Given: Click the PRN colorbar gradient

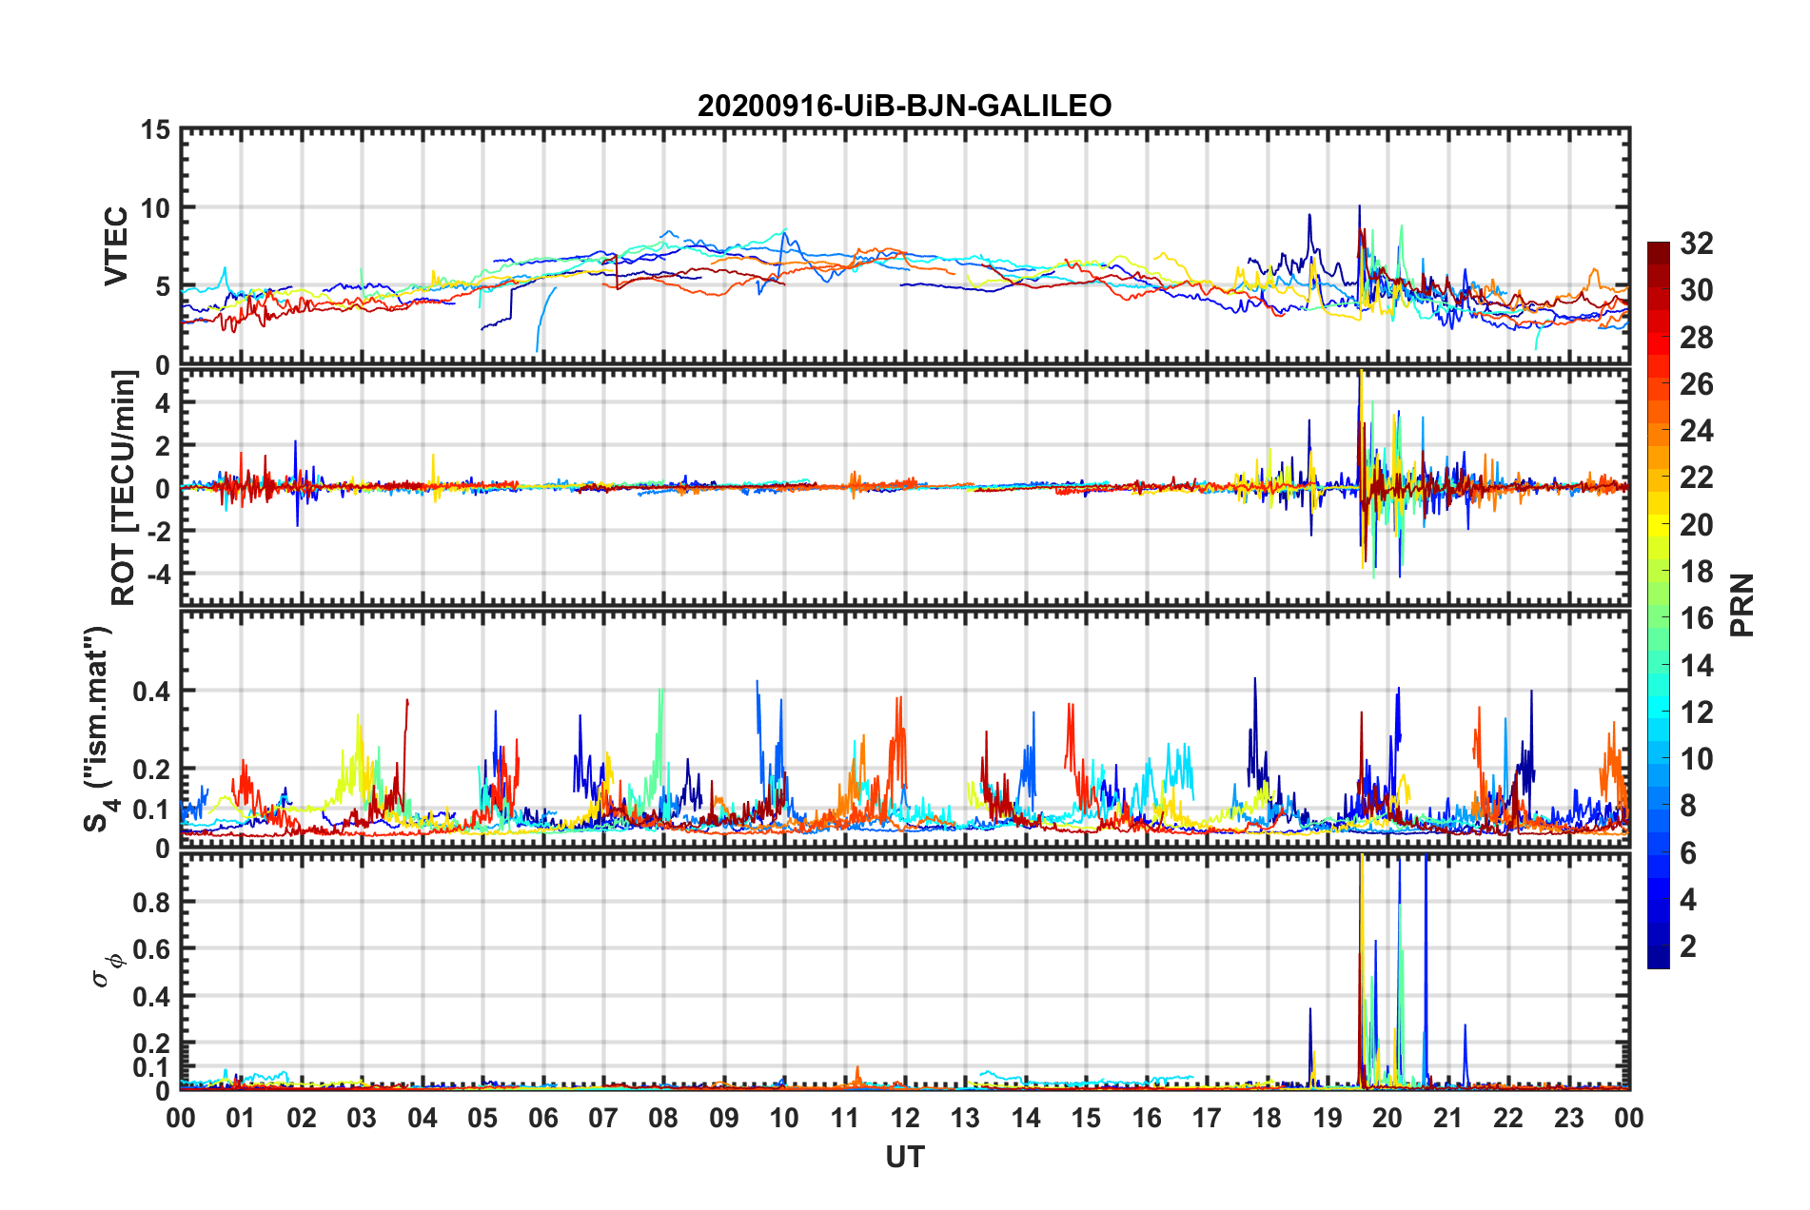Looking at the screenshot, I should point(1658,605).
